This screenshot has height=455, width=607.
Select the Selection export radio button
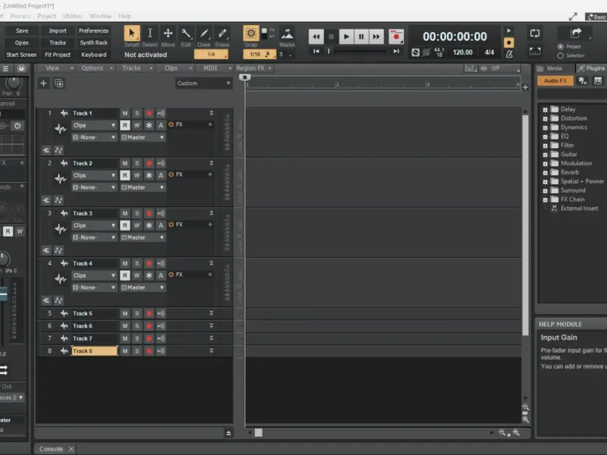tap(560, 55)
